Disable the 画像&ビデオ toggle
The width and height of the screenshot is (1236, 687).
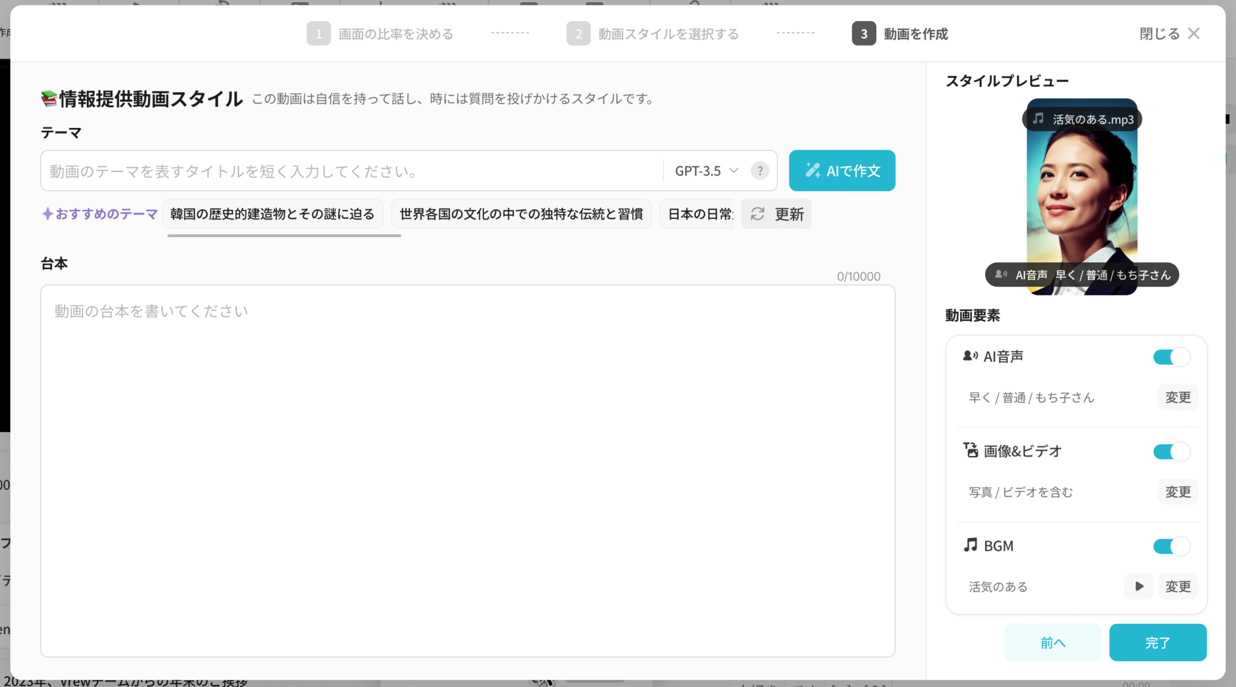coord(1171,452)
